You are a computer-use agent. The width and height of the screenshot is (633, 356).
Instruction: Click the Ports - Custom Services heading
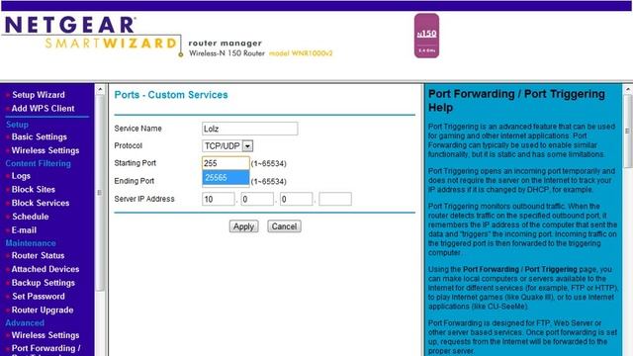171,95
